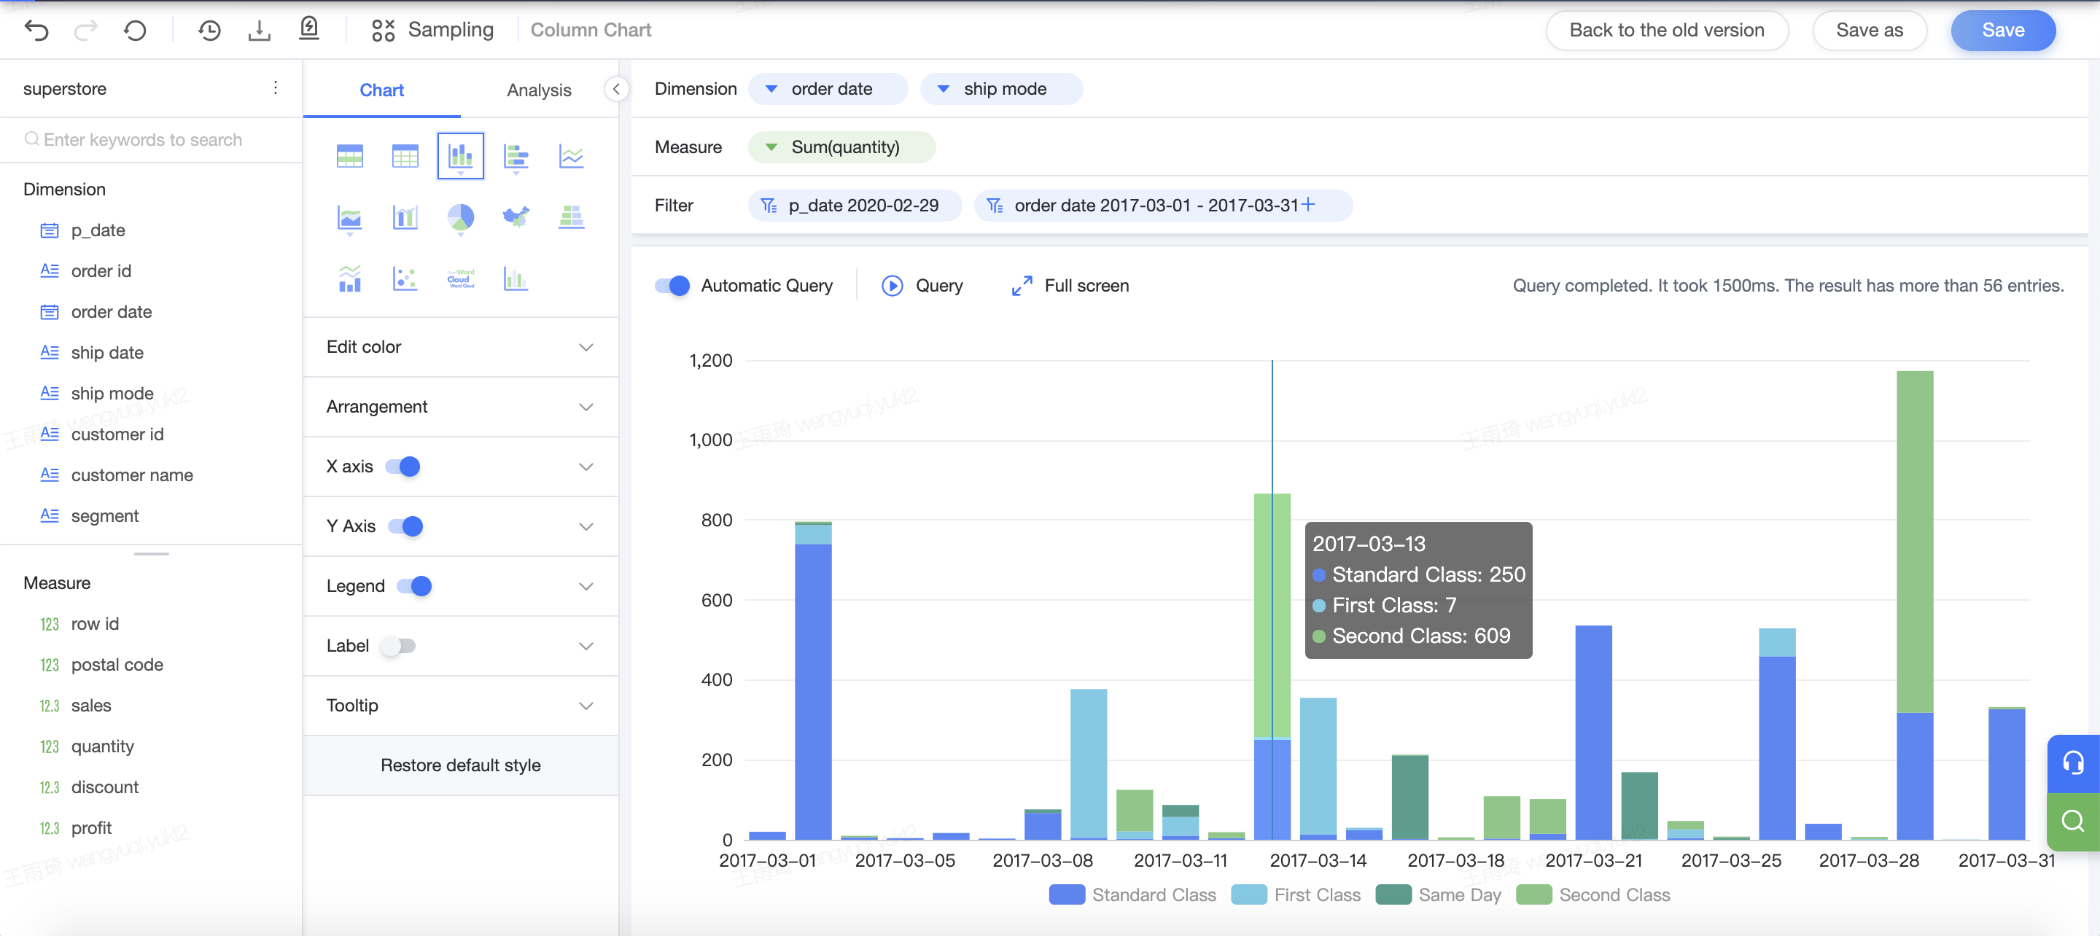Toggle First Class legend series

pos(1296,894)
